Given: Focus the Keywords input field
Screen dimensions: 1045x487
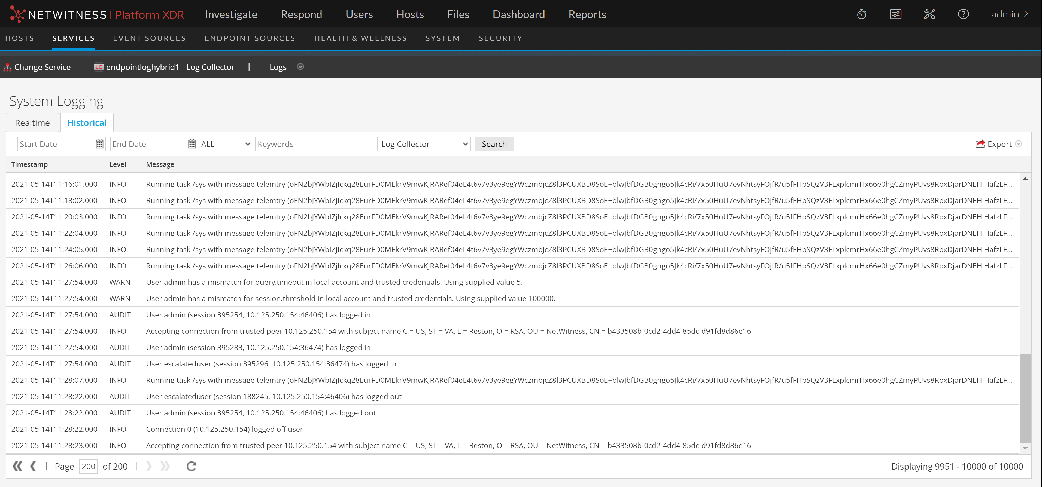Looking at the screenshot, I should [x=316, y=144].
